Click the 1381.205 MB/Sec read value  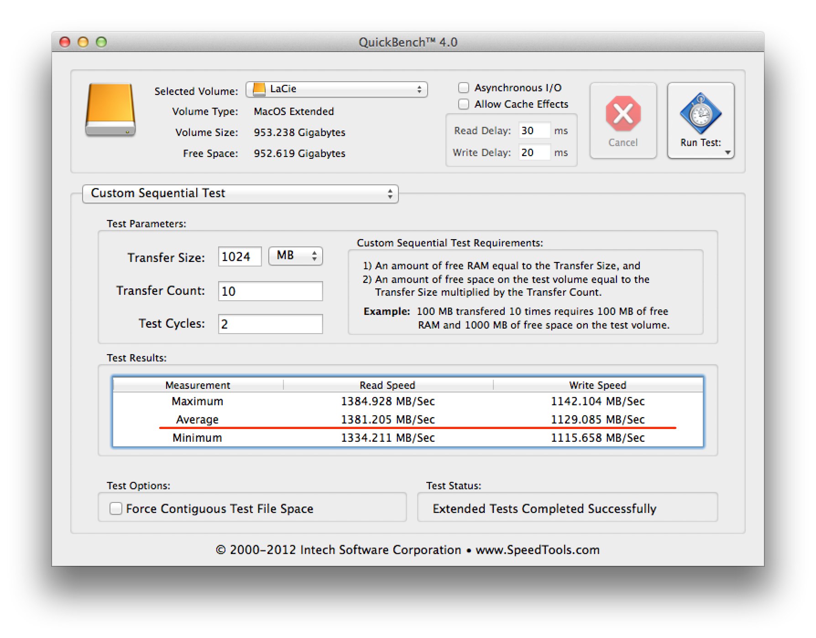point(388,419)
